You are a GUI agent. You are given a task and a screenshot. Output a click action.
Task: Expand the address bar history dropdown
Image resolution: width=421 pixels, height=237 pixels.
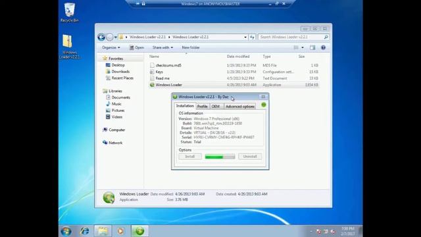tap(245, 38)
